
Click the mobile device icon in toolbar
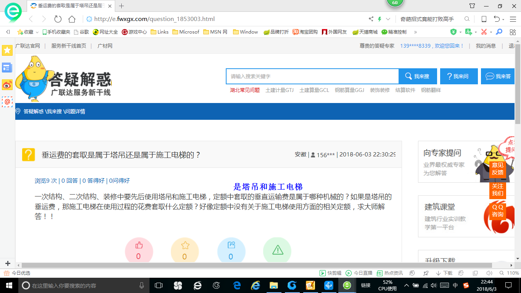tap(484, 19)
